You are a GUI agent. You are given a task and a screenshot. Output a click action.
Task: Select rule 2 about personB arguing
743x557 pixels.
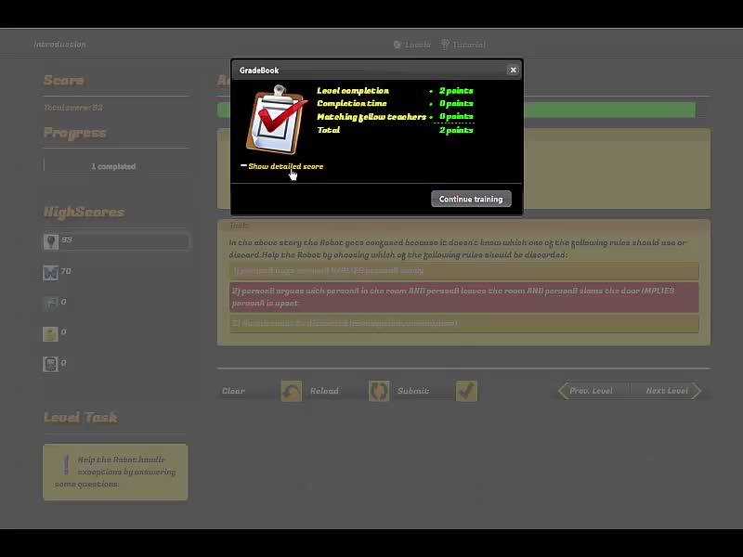tap(463, 298)
